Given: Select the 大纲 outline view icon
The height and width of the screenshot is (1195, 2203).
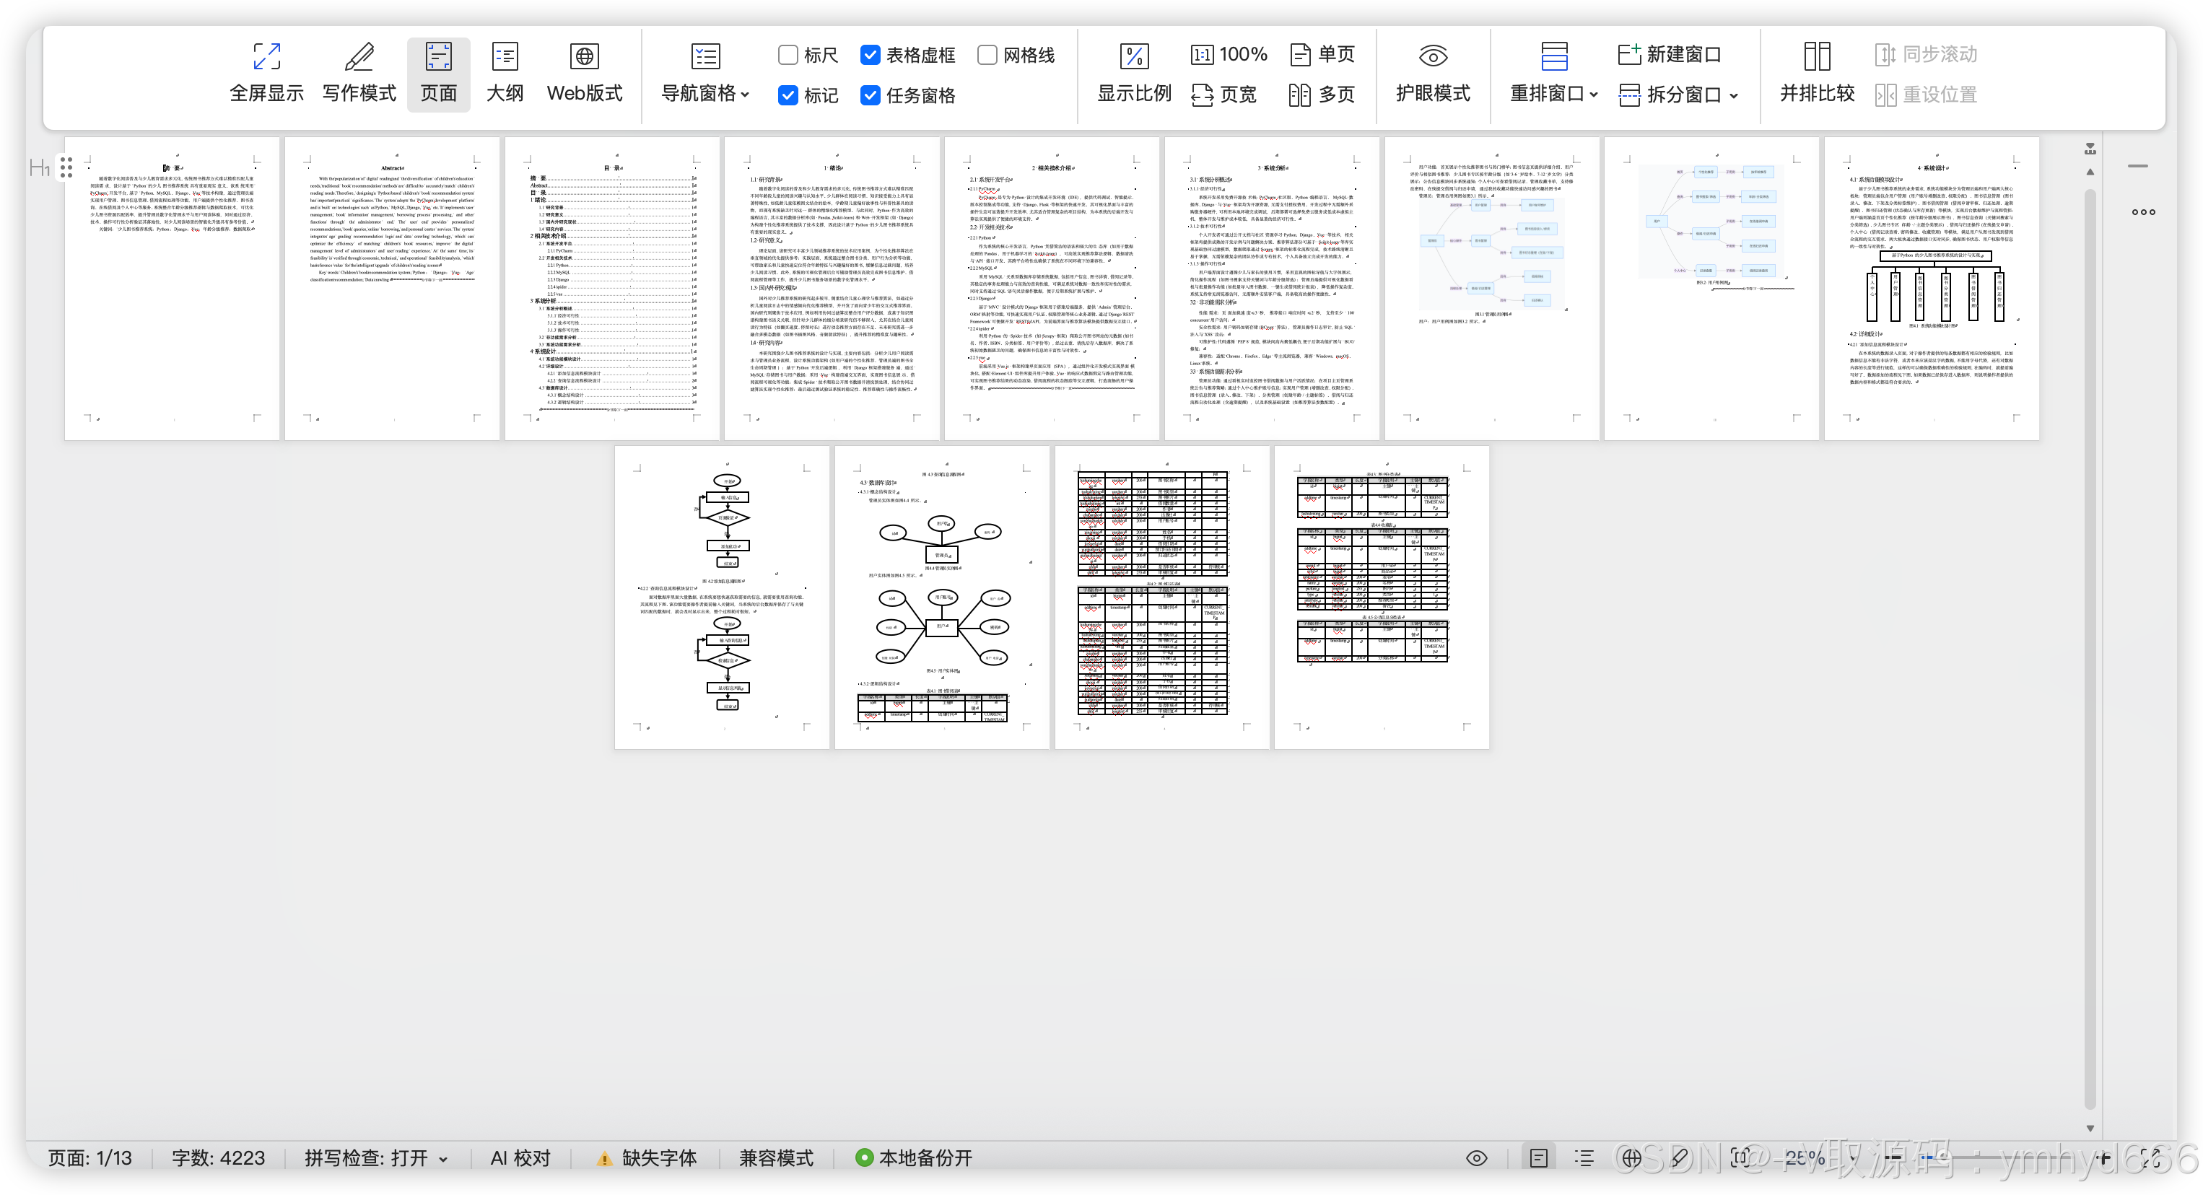Looking at the screenshot, I should pyautogui.click(x=505, y=56).
